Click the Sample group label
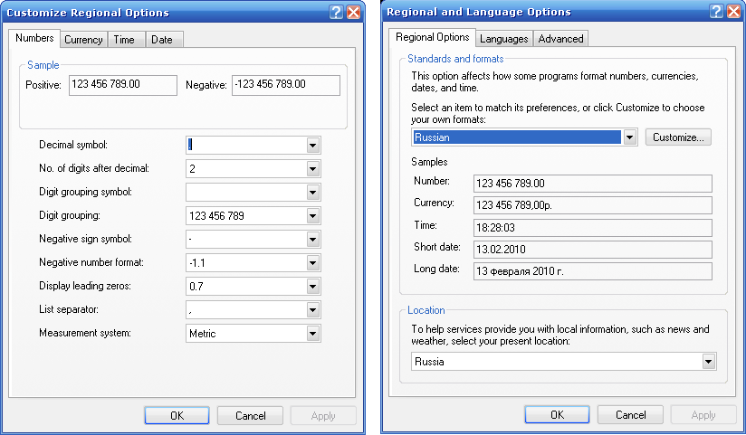The height and width of the screenshot is (435, 746). (x=43, y=64)
